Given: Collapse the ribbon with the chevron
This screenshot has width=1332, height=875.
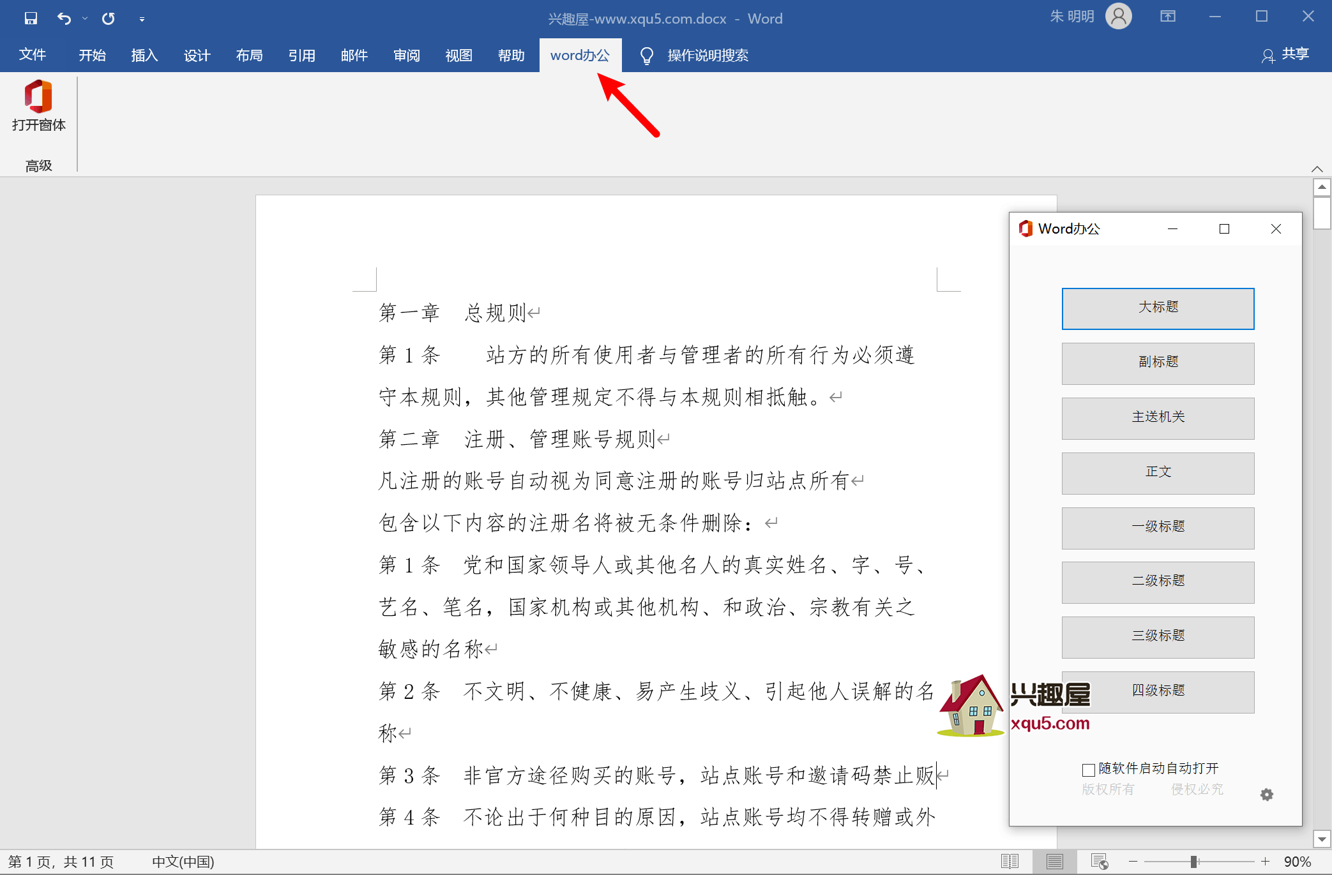Looking at the screenshot, I should coord(1317,168).
